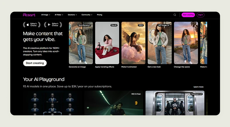Screen dimensions: 230x127
Task: Open the Solutions dropdown menu
Action: (x=72, y=15)
